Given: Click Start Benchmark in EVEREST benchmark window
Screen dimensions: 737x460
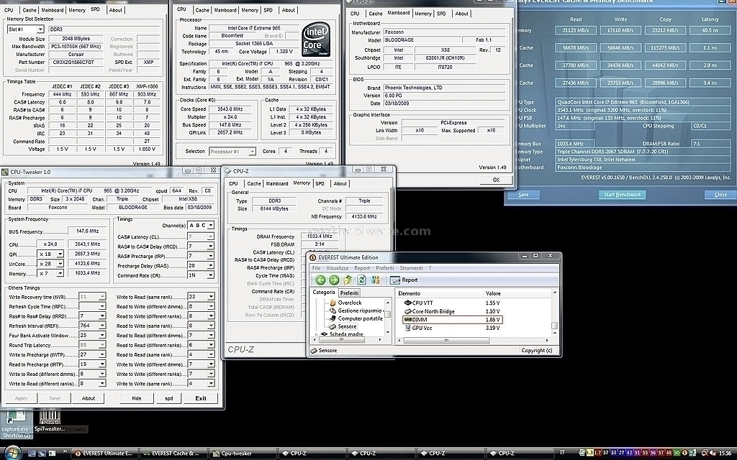Looking at the screenshot, I should 623,195.
